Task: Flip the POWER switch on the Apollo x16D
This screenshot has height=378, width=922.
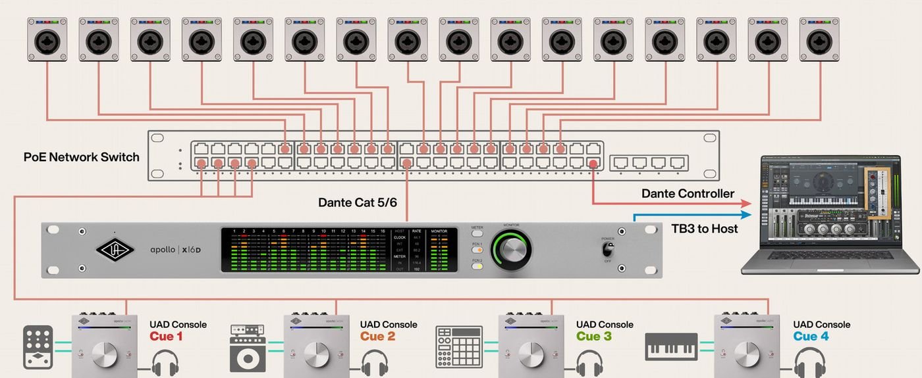Action: tap(608, 249)
